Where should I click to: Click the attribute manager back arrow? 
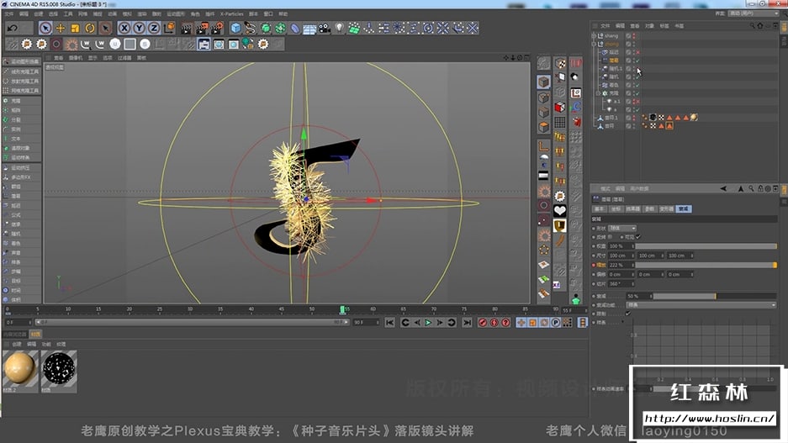point(723,188)
